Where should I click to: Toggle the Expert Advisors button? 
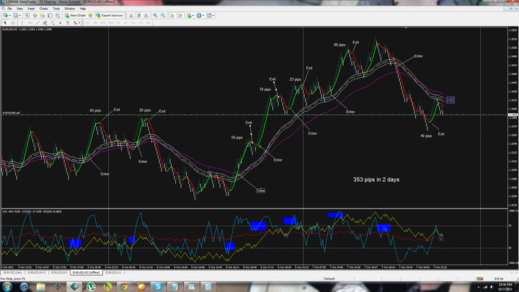110,14
